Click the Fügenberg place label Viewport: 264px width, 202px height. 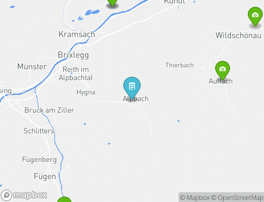pos(39,160)
